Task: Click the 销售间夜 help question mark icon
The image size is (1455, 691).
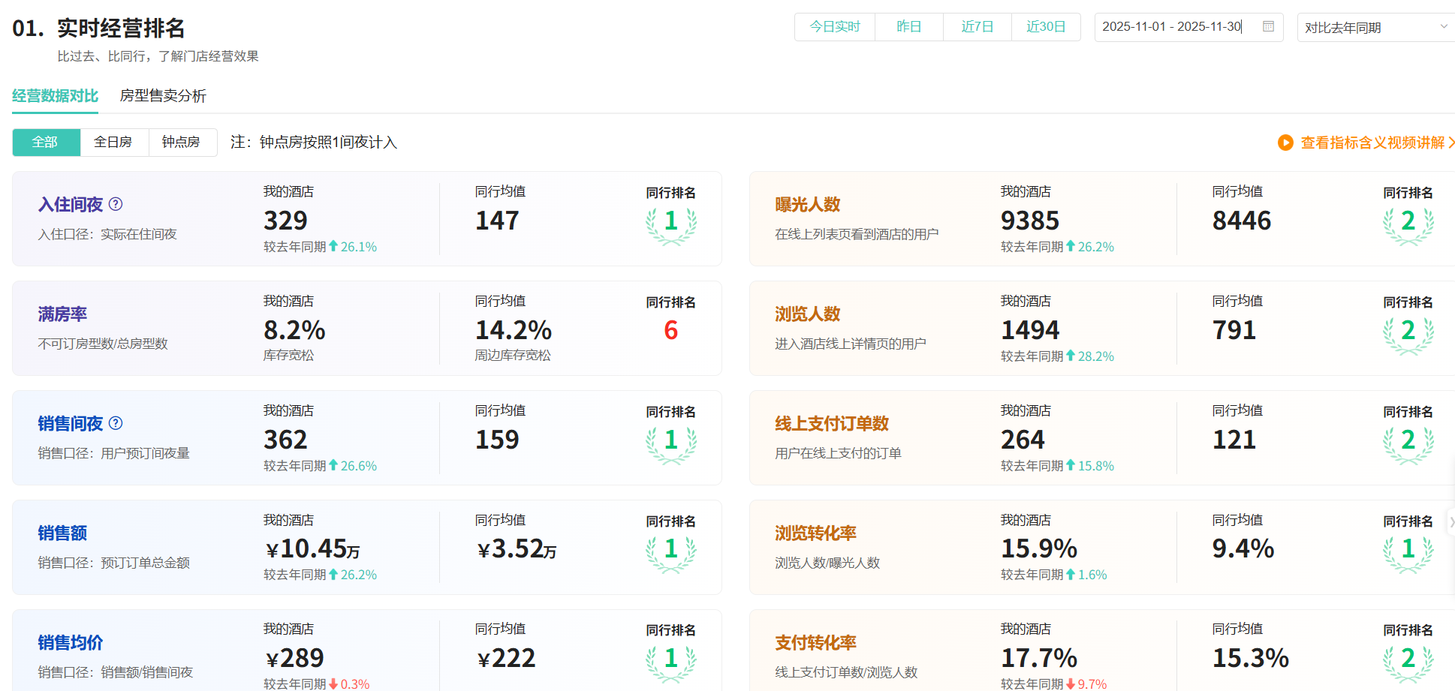Action: 116,423
